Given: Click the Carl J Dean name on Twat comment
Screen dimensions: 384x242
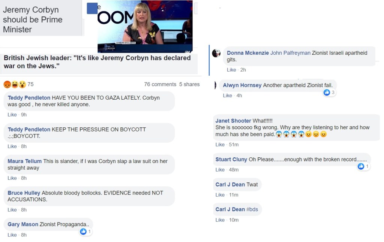Looking at the screenshot, I should 230,184.
